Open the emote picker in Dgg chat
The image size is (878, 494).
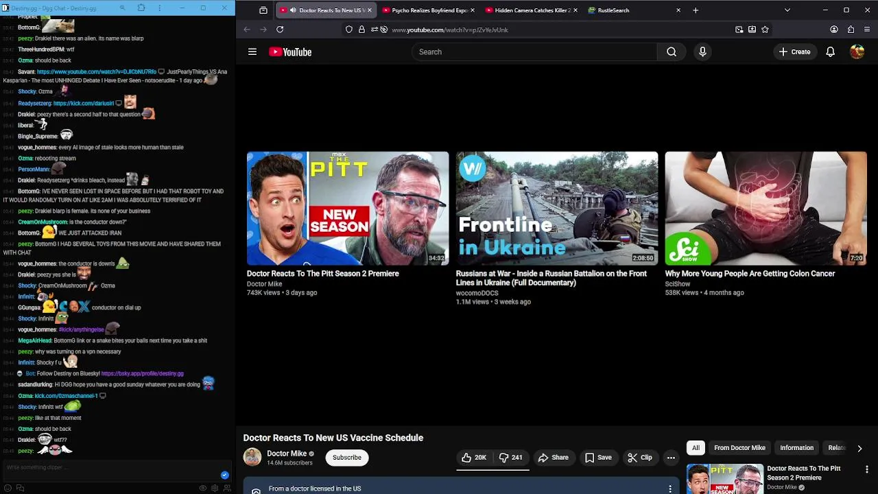tap(8, 488)
